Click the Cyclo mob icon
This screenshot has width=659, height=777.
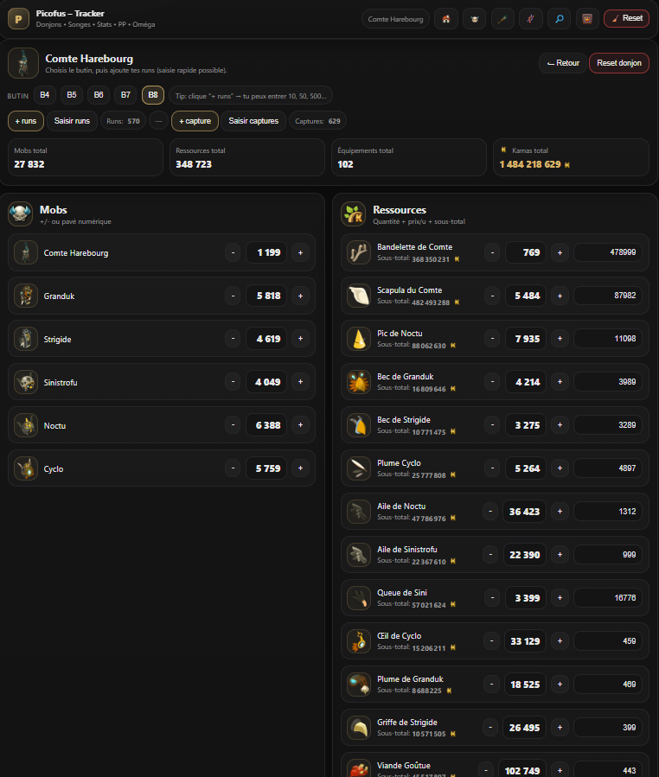point(26,468)
